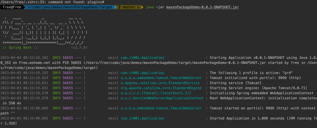This screenshot has width=317, height=128.
Task: Click the ":: Spring Boot ::" label
Action: [20, 47]
